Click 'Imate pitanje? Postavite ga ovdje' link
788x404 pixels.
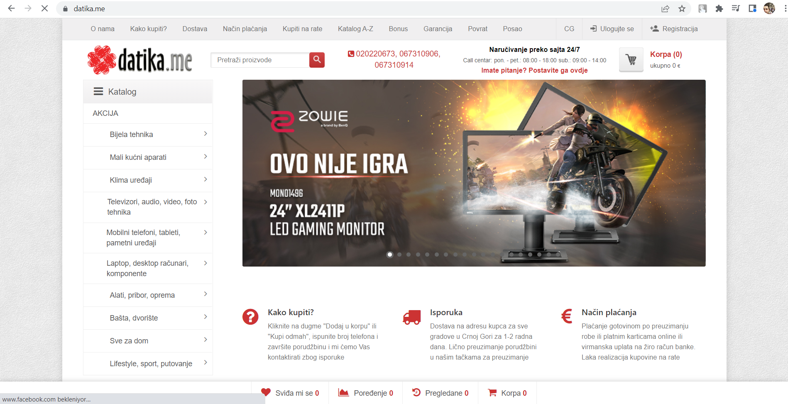pos(535,70)
